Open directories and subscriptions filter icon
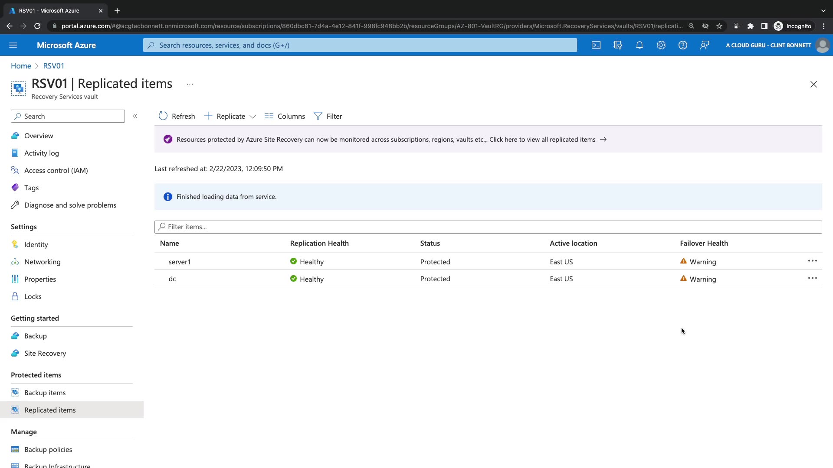Viewport: 833px width, 468px height. point(618,45)
